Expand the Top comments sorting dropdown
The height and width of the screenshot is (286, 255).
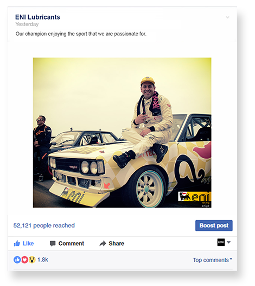click(212, 260)
